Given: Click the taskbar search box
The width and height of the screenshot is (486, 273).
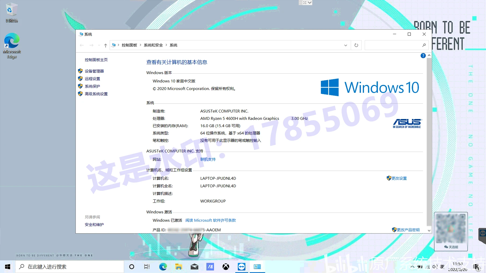Looking at the screenshot, I should coord(70,267).
